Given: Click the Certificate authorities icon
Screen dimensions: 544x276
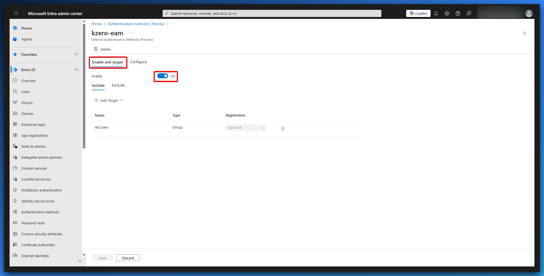Looking at the screenshot, I should [15, 245].
